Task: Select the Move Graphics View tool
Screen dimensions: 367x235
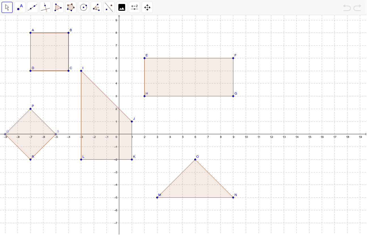Action: (x=147, y=7)
